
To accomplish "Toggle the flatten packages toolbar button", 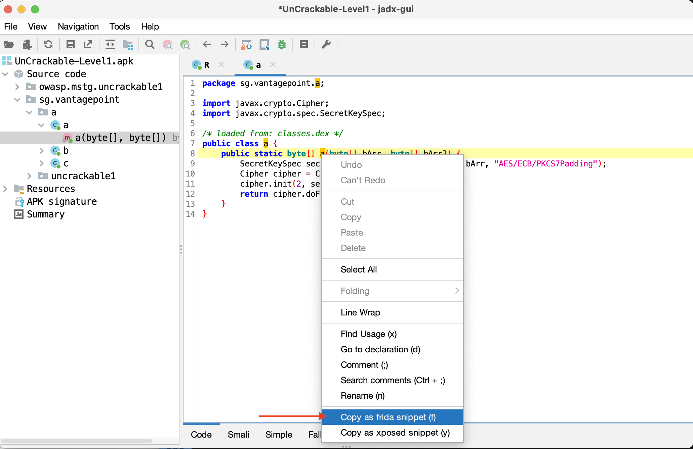I will [128, 44].
